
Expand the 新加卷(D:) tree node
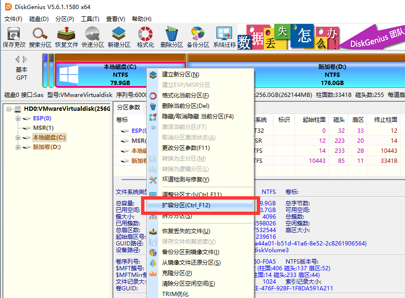[18, 147]
